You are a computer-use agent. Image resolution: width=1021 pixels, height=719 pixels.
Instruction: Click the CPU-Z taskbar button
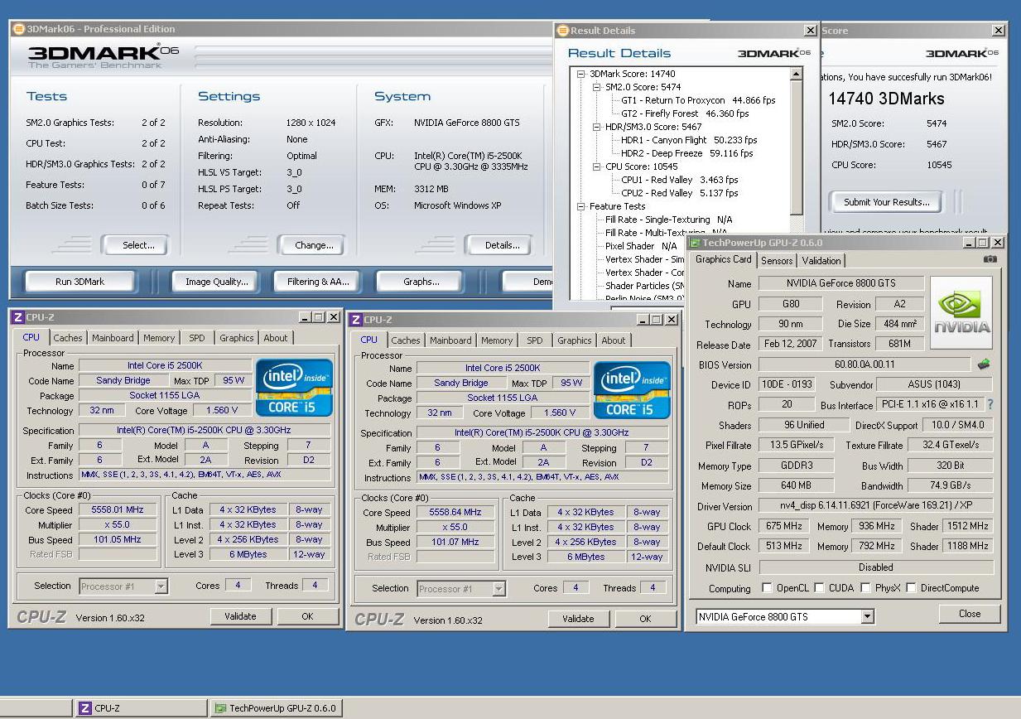pos(141,708)
